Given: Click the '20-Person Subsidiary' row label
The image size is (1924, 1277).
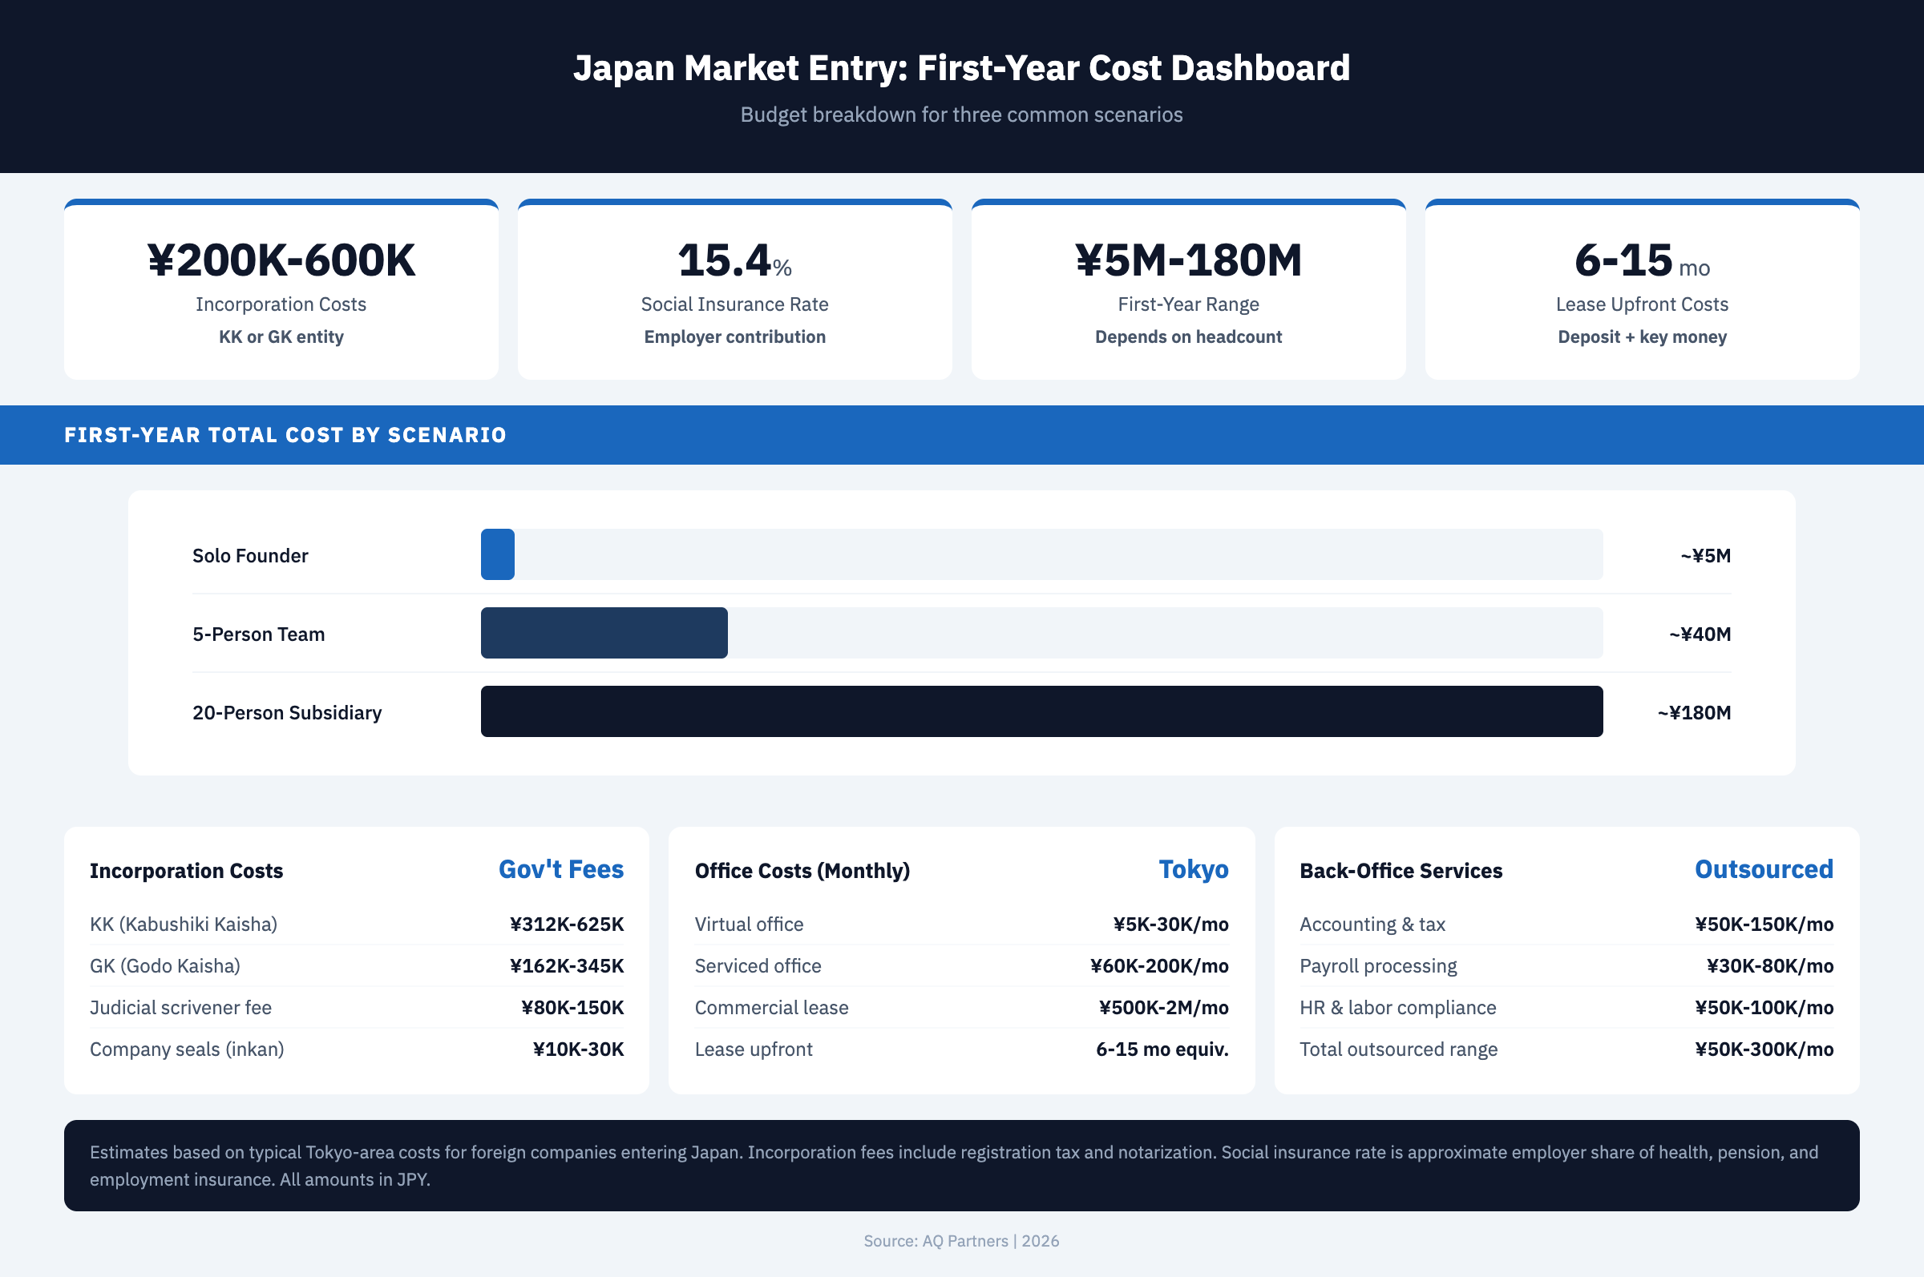Looking at the screenshot, I should pyautogui.click(x=287, y=713).
